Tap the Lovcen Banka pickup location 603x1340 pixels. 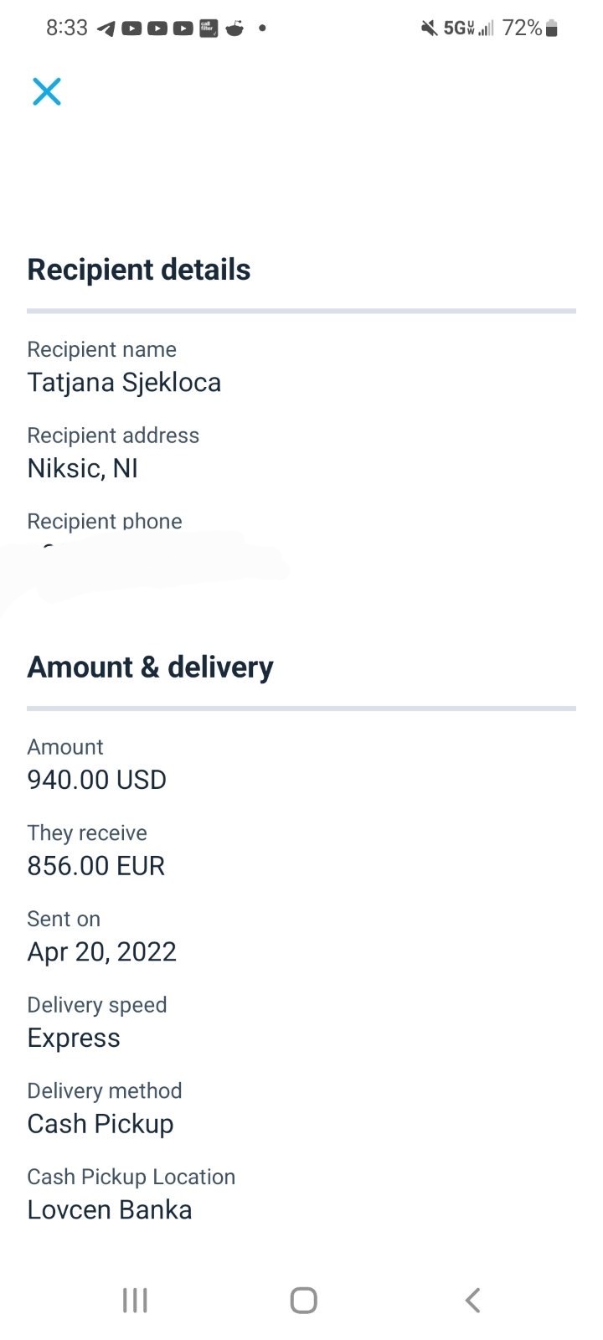[109, 1210]
